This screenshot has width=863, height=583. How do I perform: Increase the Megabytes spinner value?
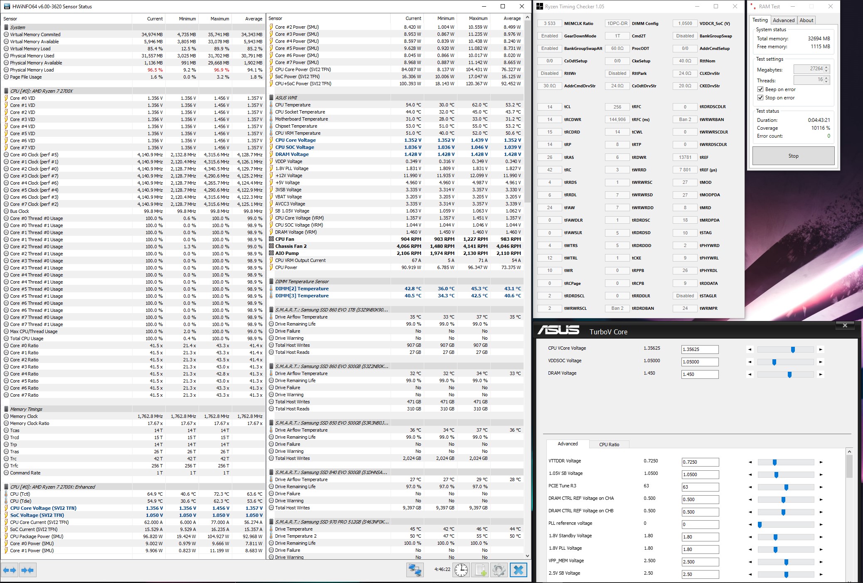[x=826, y=67]
